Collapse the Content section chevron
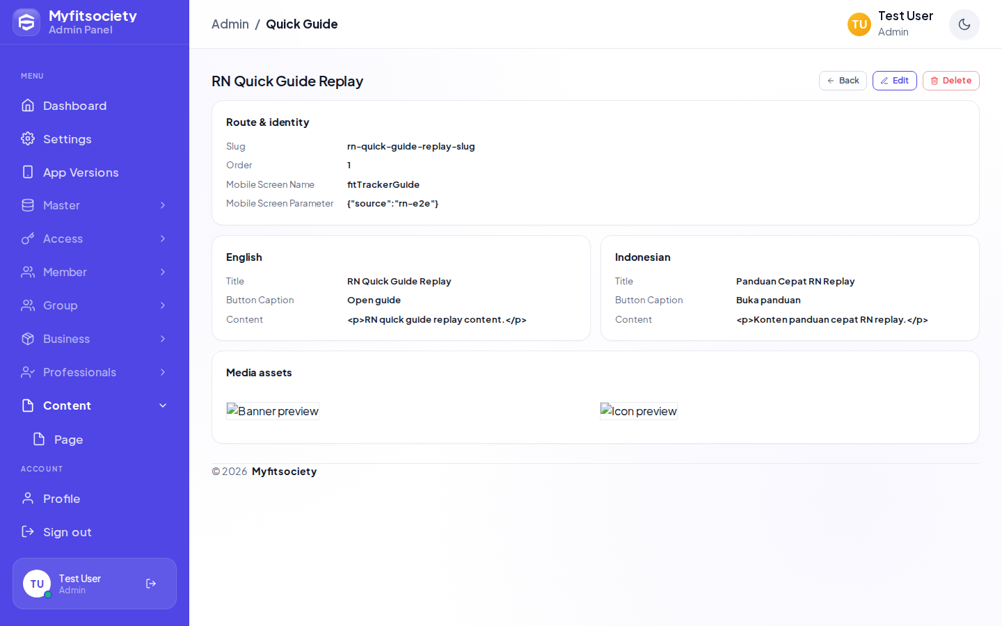Image resolution: width=1002 pixels, height=626 pixels. click(163, 406)
